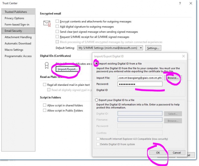Viewport: 199px width, 166px height.
Task: Open the Privacy Options section
Action: coord(14,18)
